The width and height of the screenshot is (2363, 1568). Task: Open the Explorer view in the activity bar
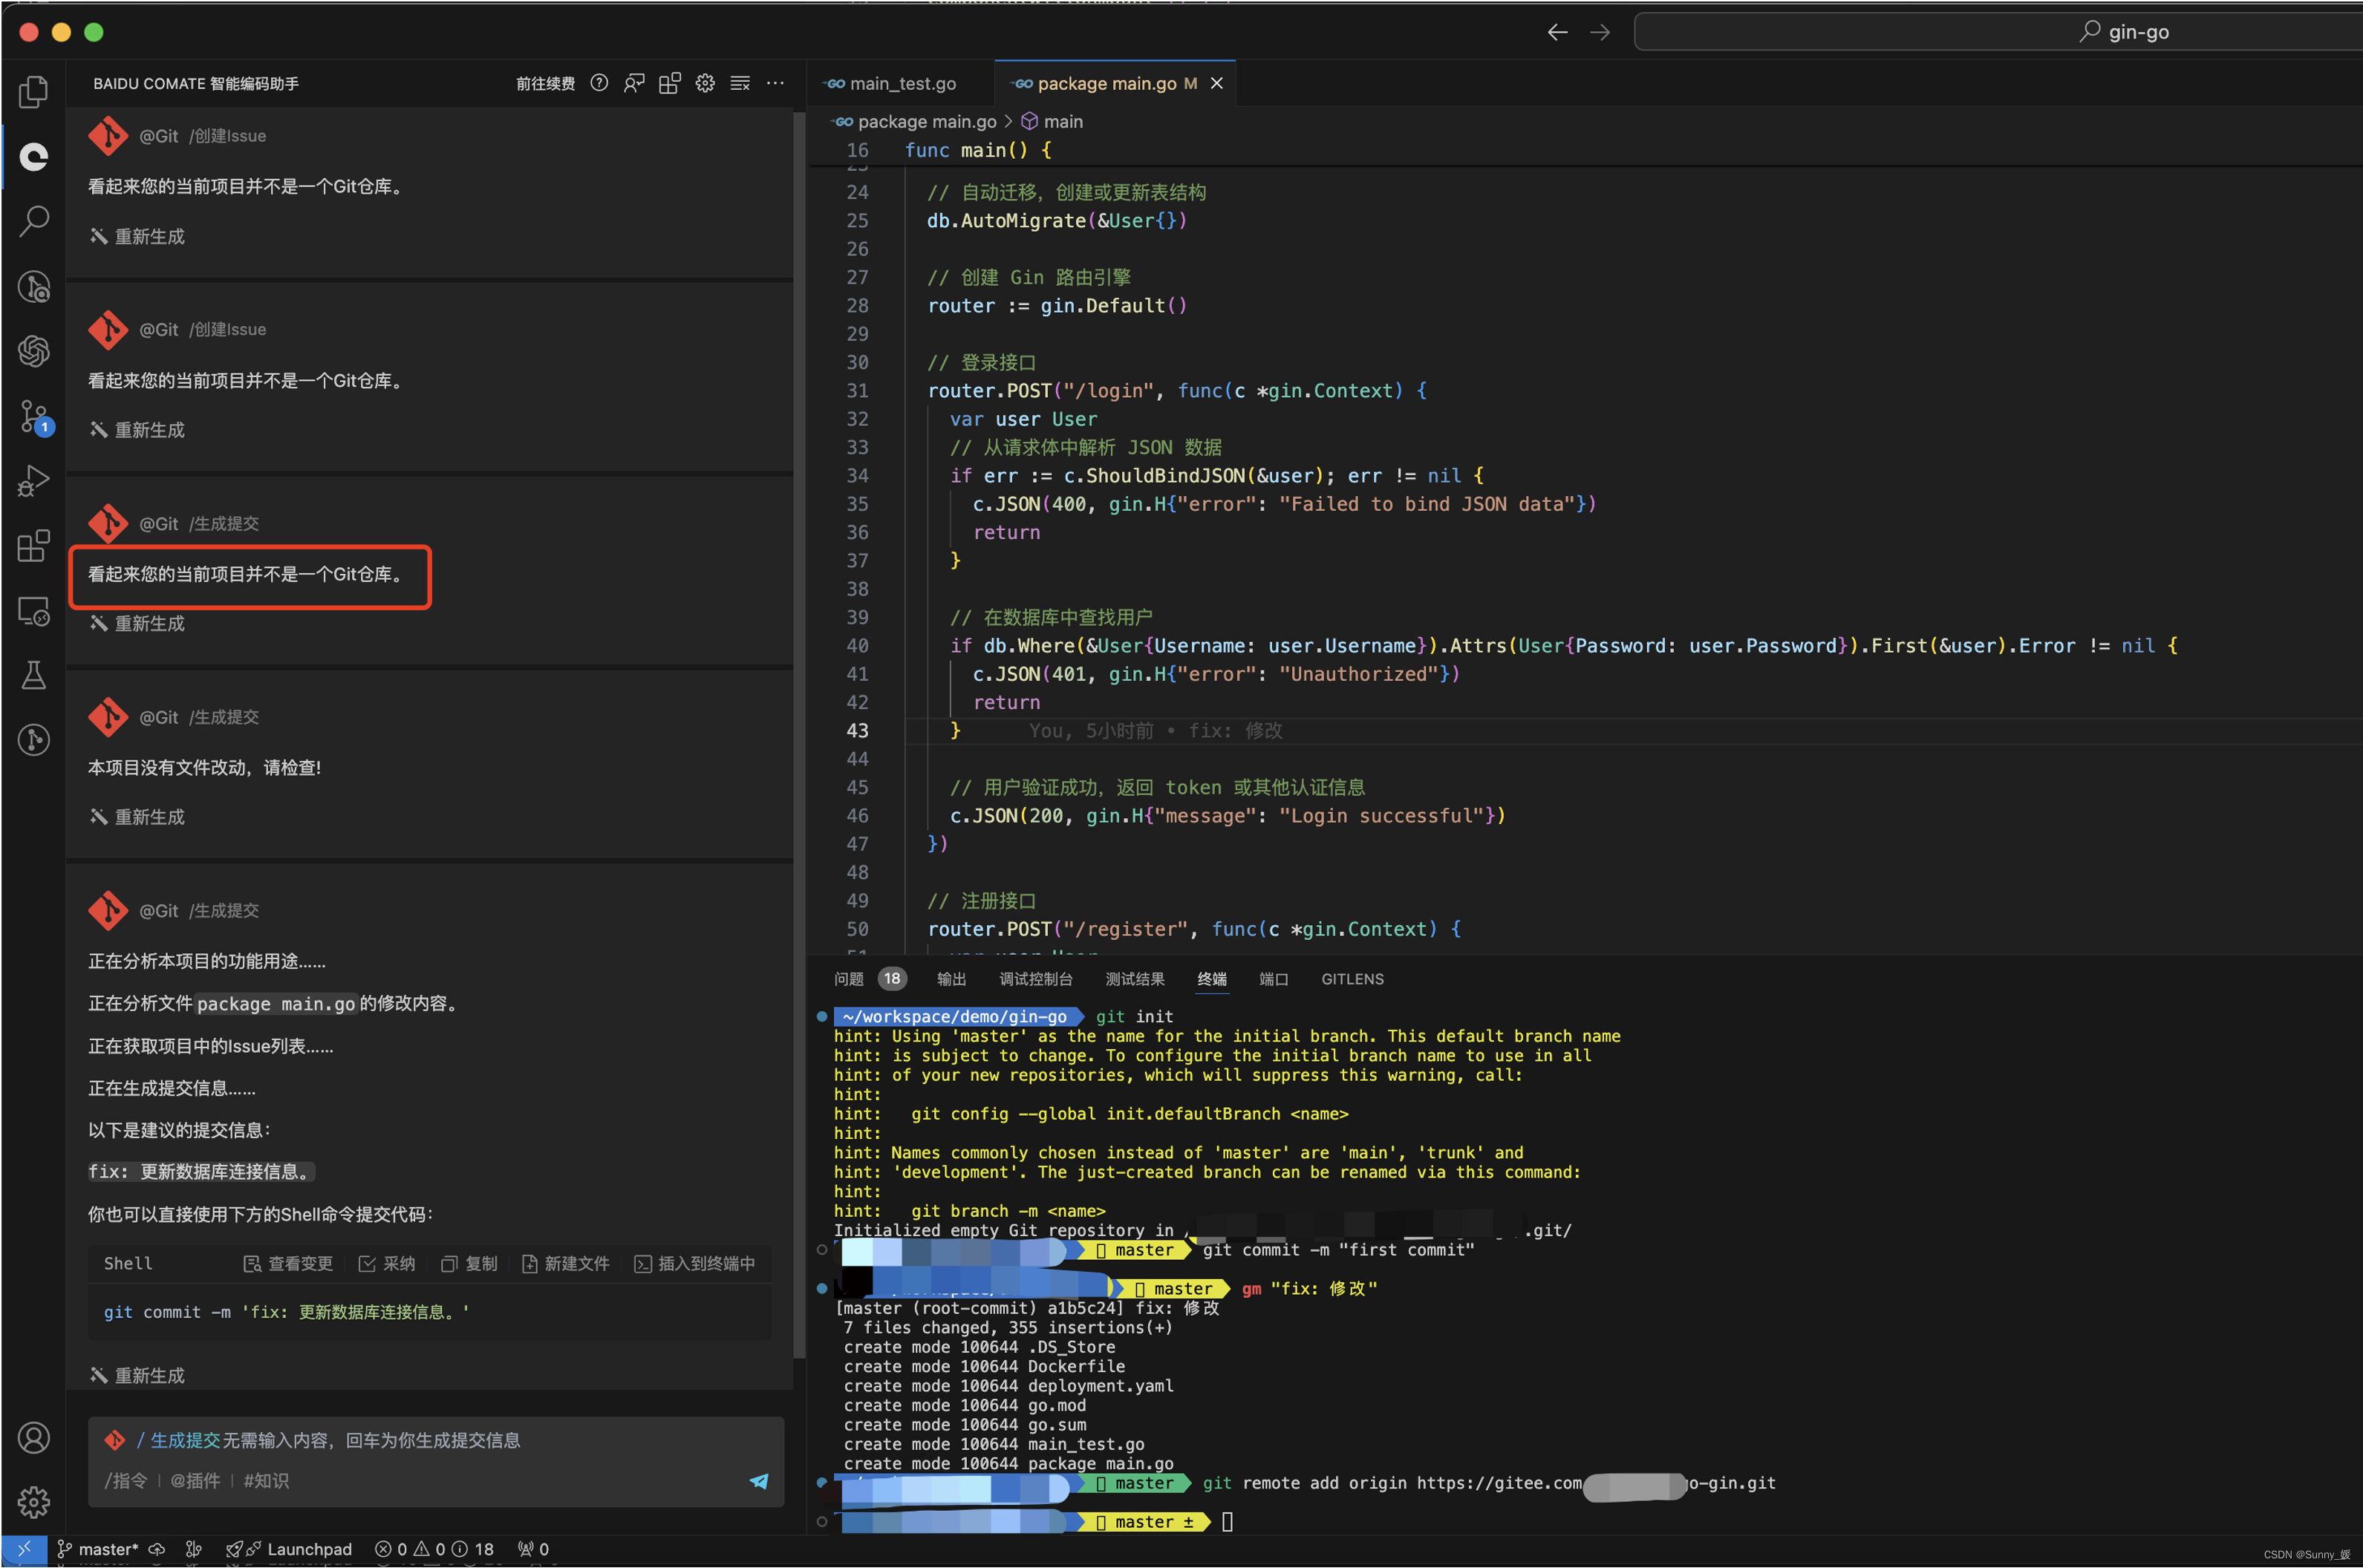pos(33,92)
